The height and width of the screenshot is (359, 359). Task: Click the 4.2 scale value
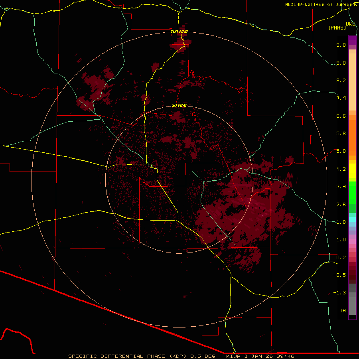(341, 169)
